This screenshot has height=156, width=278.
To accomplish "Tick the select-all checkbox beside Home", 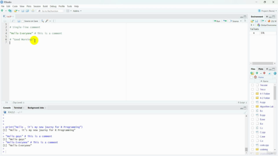I will click(251, 77).
